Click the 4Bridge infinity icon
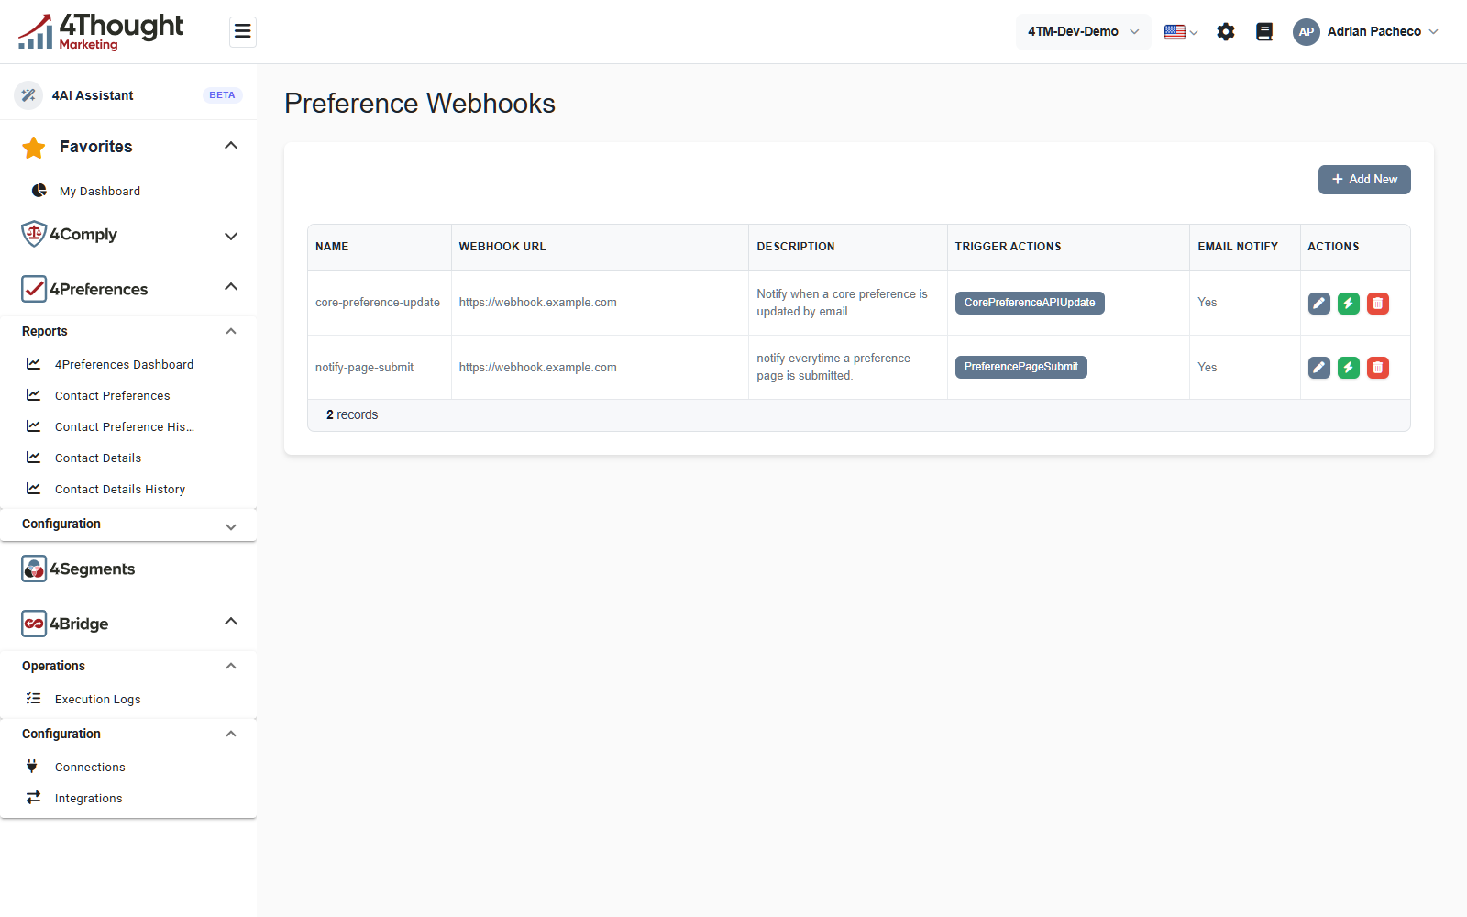 (34, 624)
